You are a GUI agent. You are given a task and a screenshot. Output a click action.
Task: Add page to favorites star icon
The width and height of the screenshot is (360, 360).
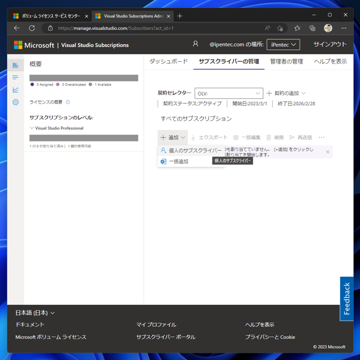click(x=280, y=28)
